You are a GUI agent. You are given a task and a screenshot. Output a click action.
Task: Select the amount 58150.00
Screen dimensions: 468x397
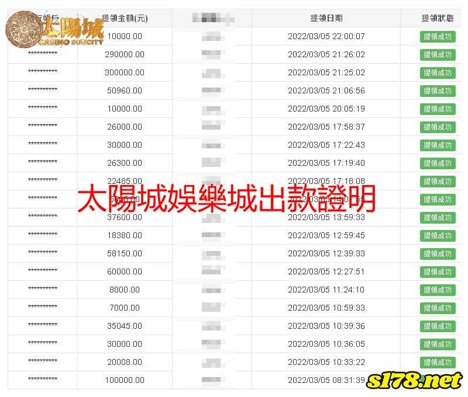[x=125, y=253]
